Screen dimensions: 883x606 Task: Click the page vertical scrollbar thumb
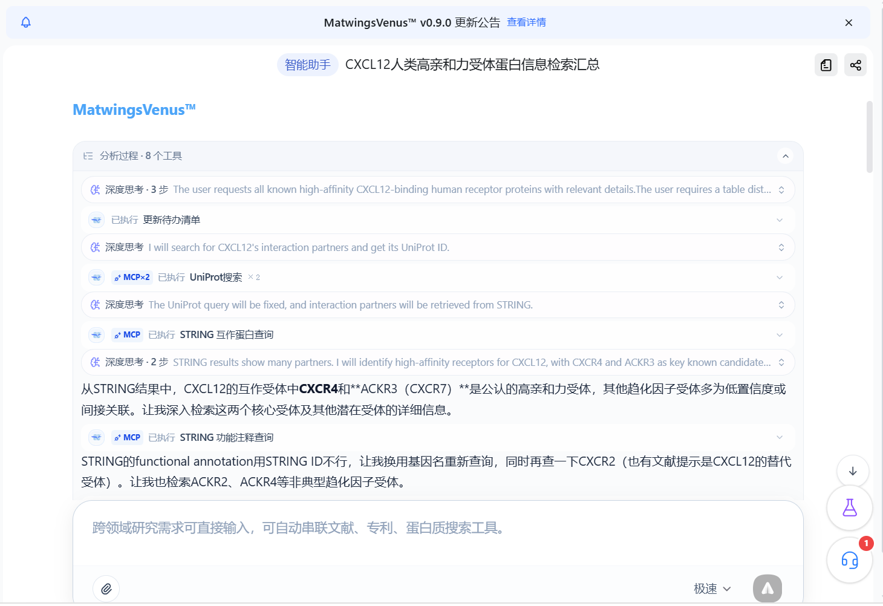[x=870, y=137]
